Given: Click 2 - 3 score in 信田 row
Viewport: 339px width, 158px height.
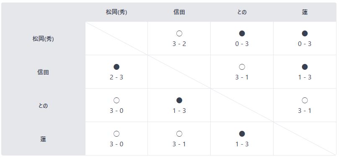Looking at the screenshot, I should 116,77.
